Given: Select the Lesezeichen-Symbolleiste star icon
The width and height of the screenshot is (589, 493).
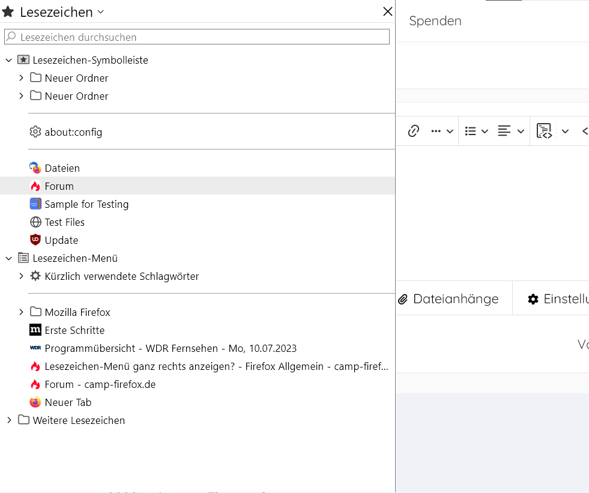Looking at the screenshot, I should pyautogui.click(x=23, y=59).
